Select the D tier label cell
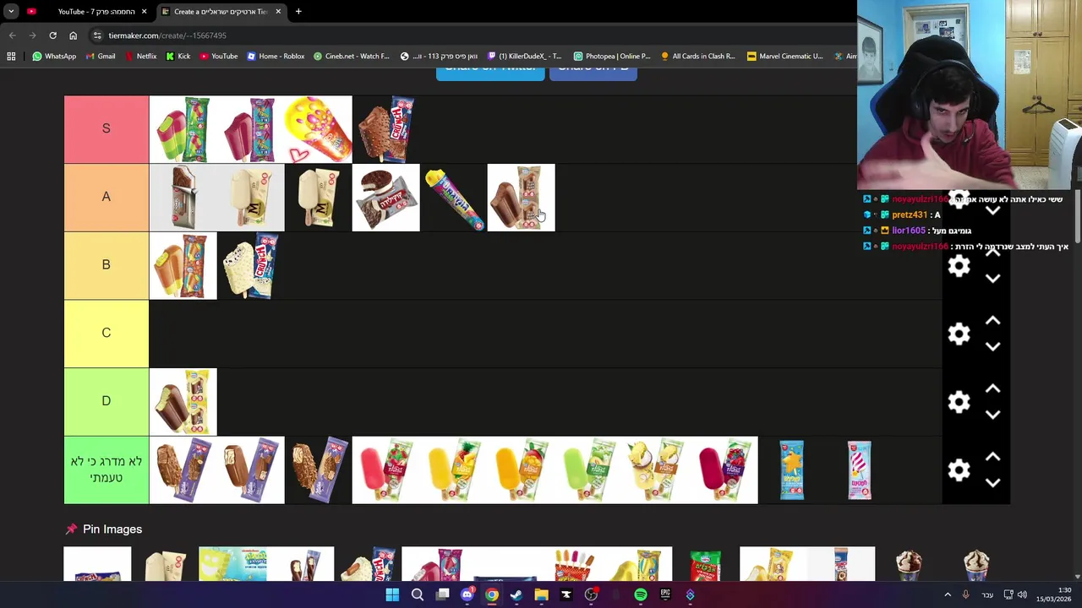The image size is (1082, 608). [x=107, y=401]
